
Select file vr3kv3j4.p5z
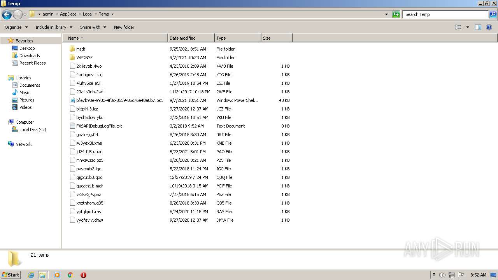pos(89,194)
